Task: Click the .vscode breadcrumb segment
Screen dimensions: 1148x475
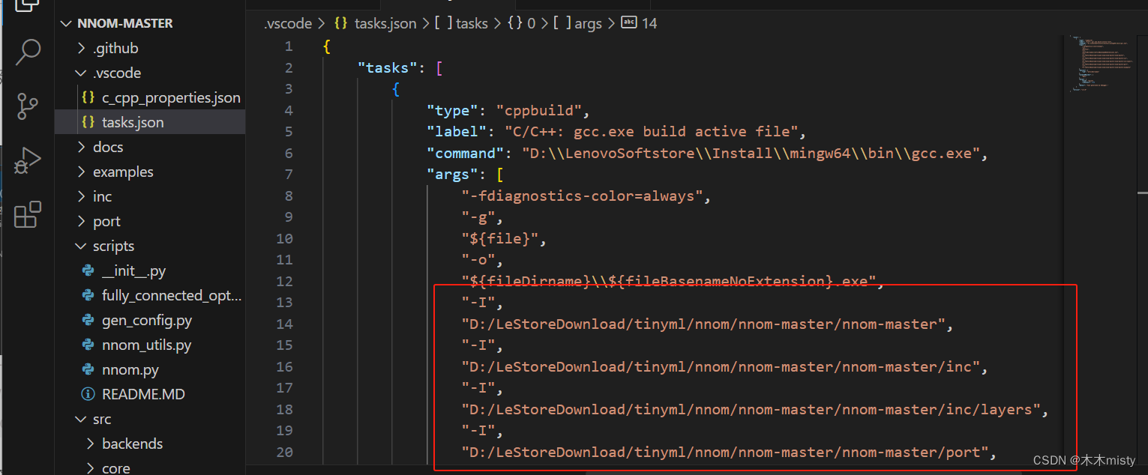Action: pos(288,23)
